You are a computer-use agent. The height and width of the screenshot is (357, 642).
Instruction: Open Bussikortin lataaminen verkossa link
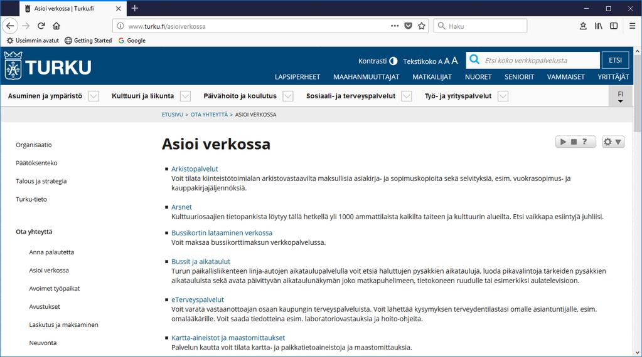pyautogui.click(x=222, y=233)
